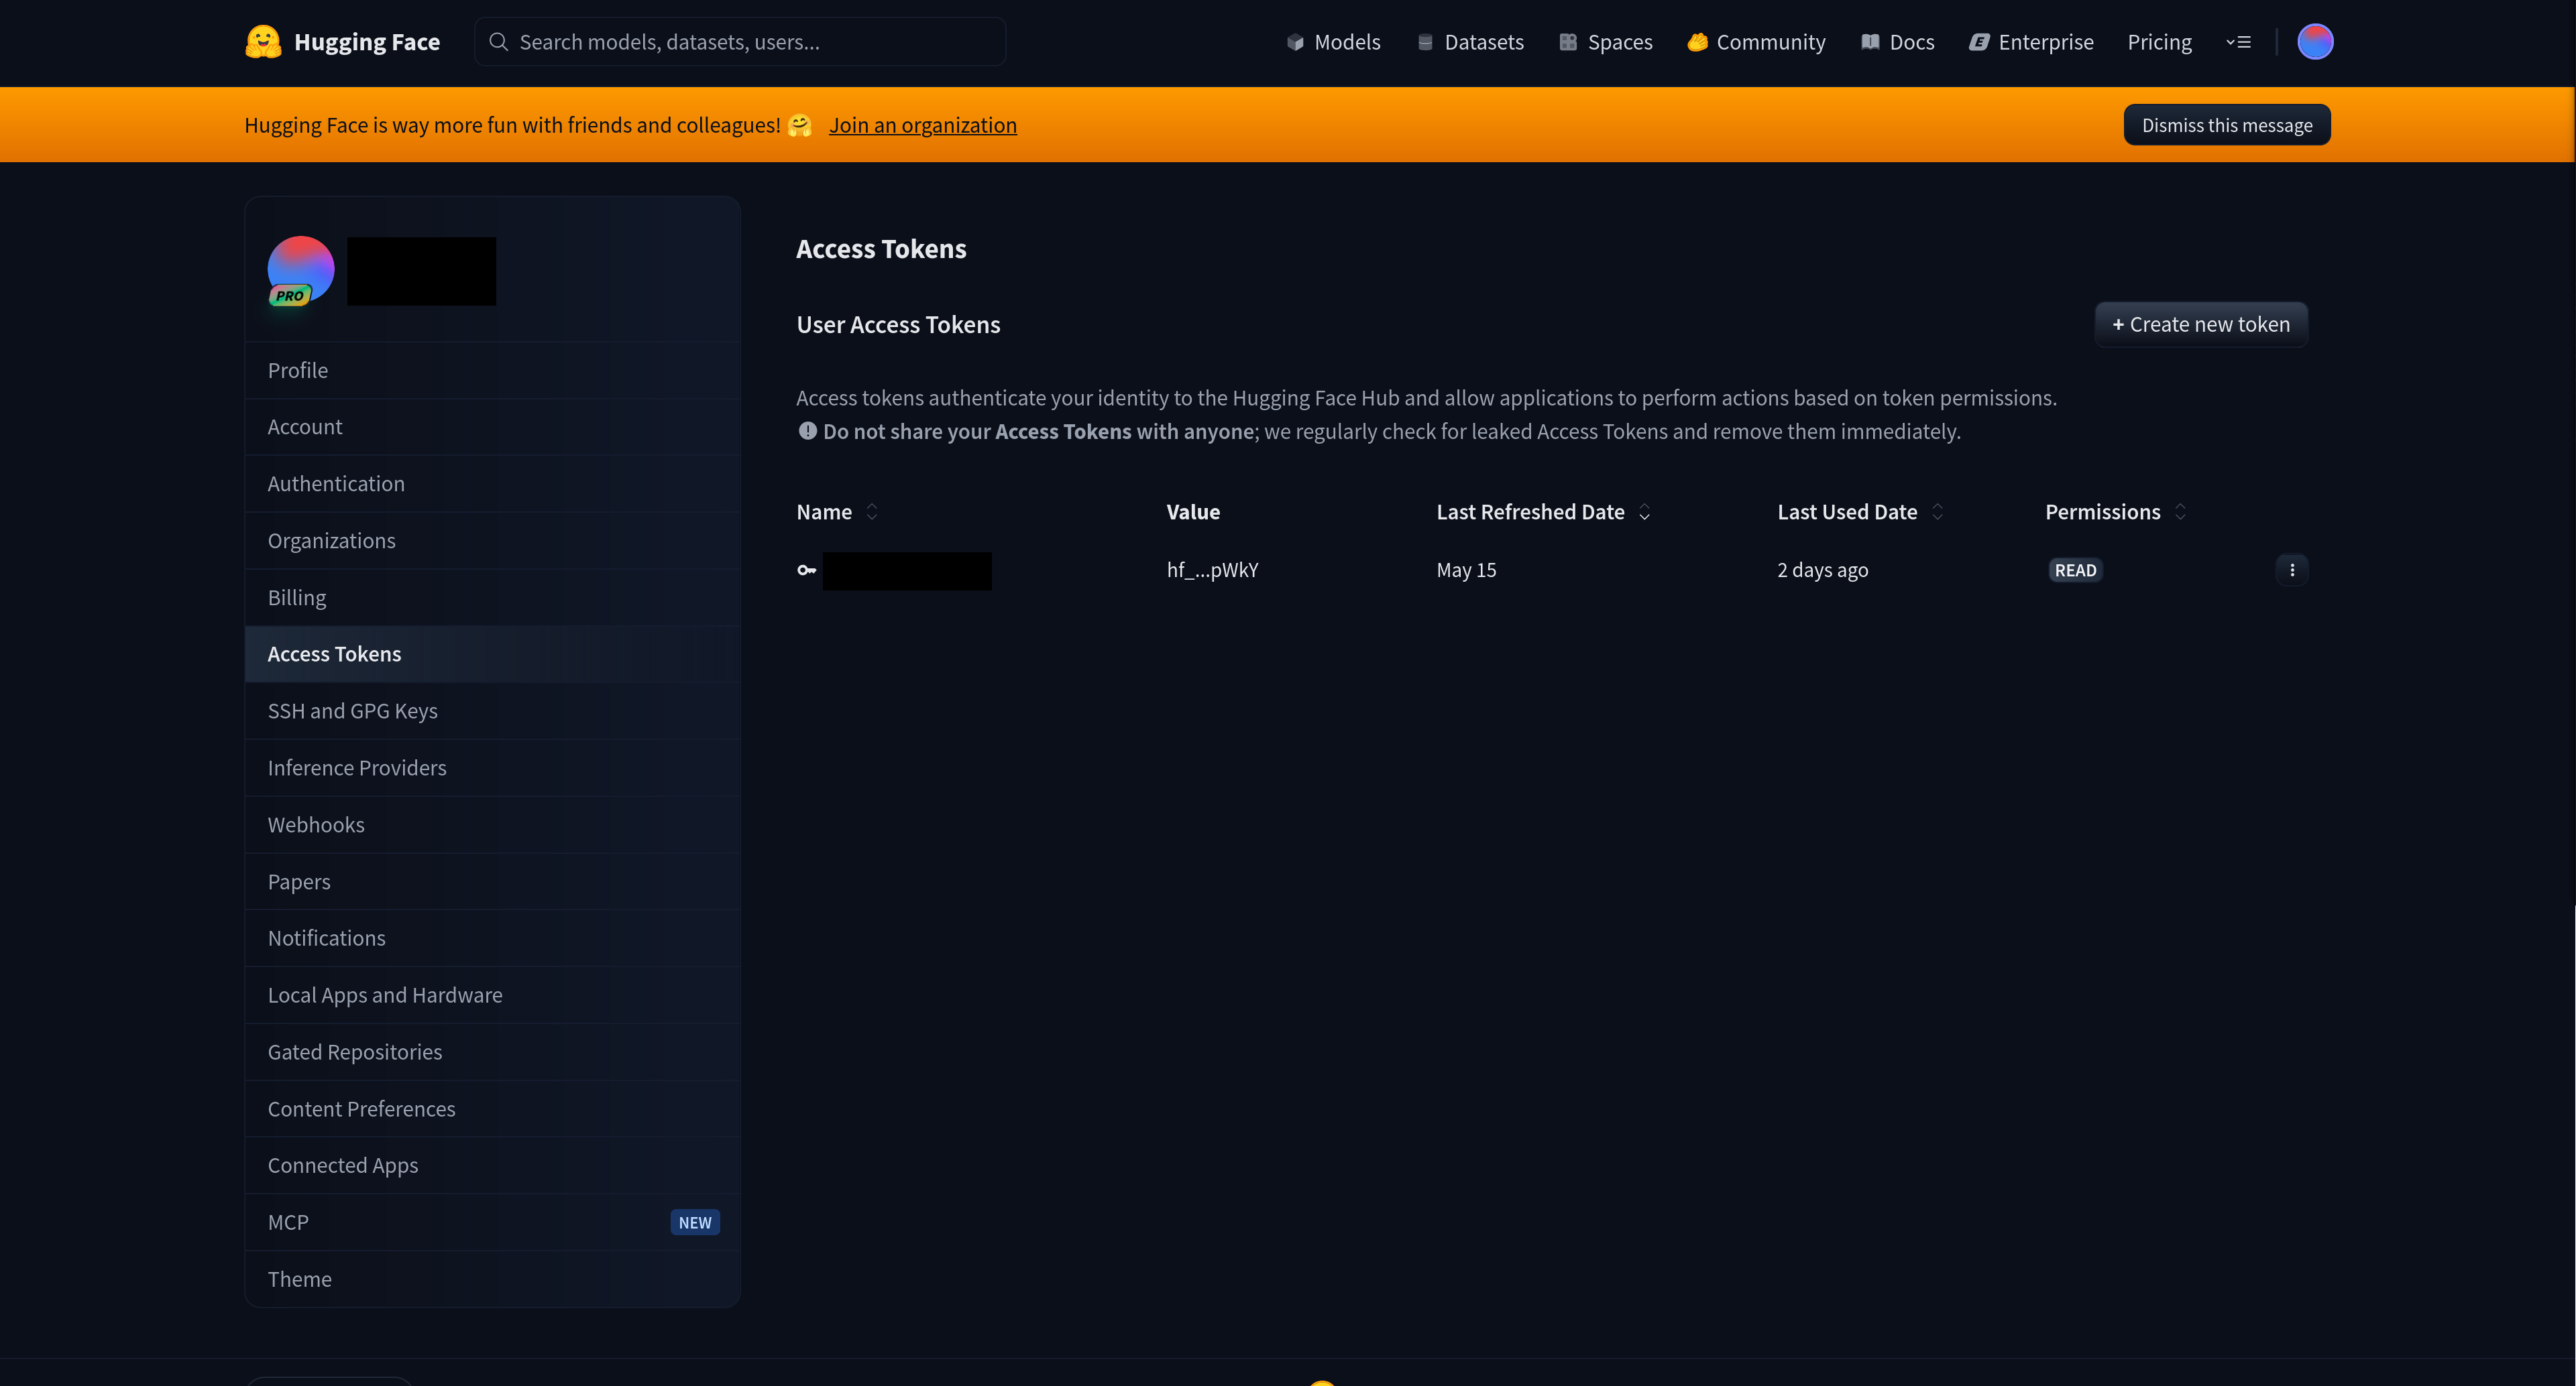This screenshot has height=1386, width=2576.
Task: Expand the collapsed menu next to Pricing
Action: click(2240, 42)
